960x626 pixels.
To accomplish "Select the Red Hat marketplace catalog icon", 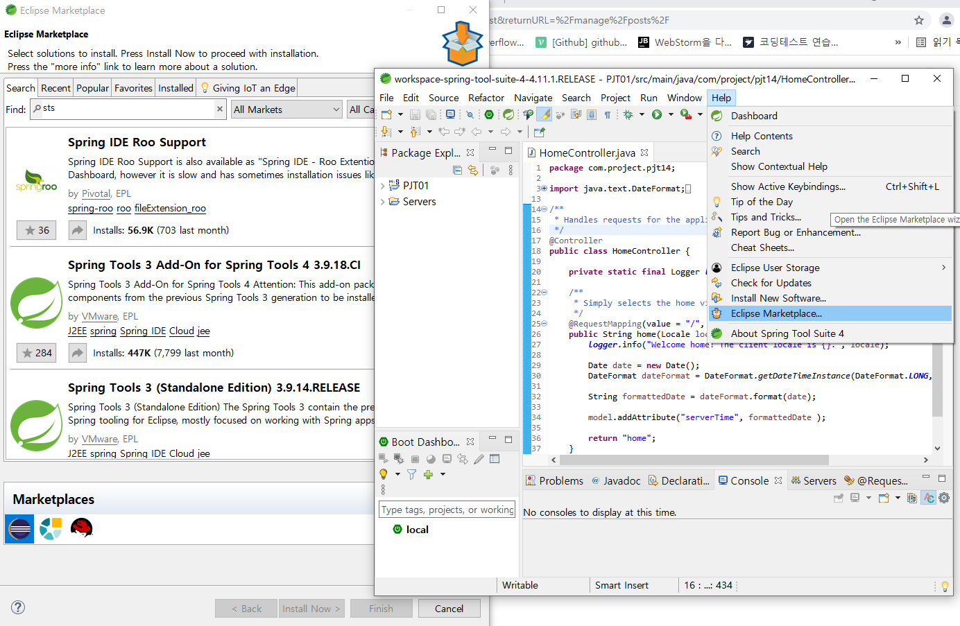I will coord(82,528).
